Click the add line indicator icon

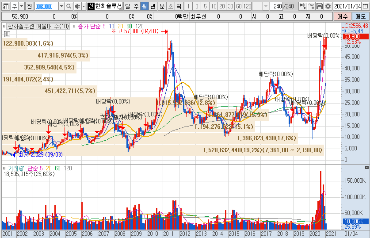[x=311, y=6]
